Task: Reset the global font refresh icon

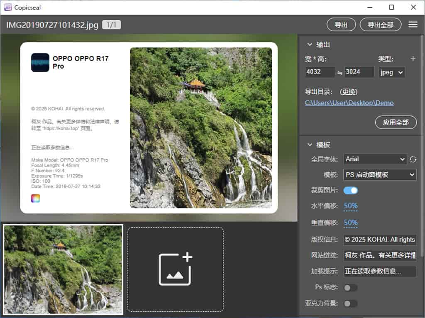Action: click(x=413, y=159)
